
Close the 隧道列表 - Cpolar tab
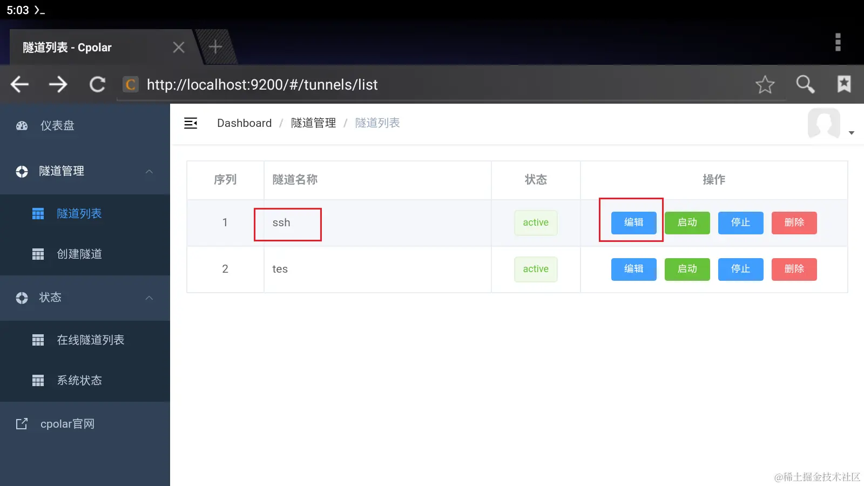pyautogui.click(x=179, y=48)
